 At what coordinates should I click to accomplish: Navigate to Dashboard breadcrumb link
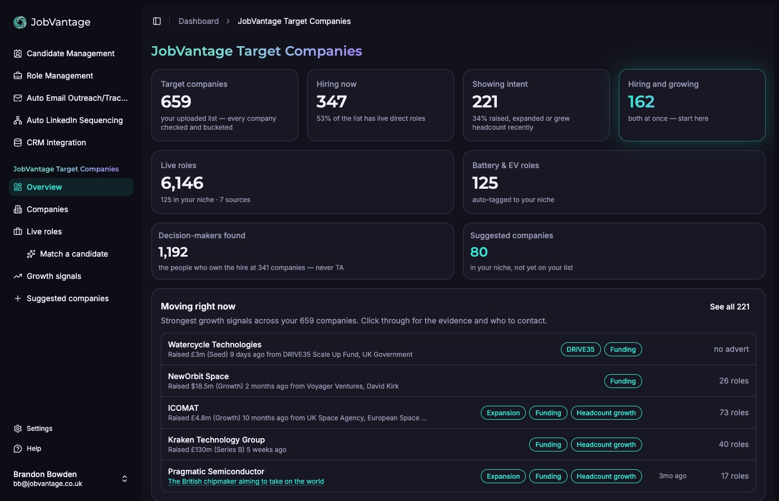click(199, 21)
